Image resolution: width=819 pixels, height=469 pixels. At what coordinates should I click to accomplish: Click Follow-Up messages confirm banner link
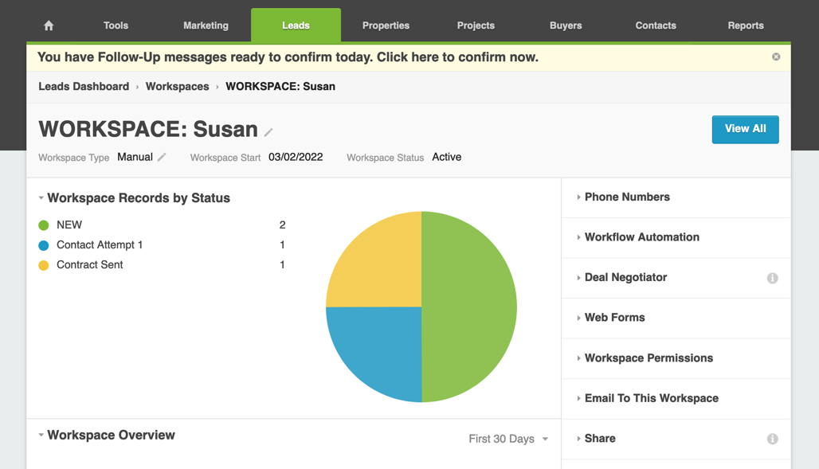(288, 57)
